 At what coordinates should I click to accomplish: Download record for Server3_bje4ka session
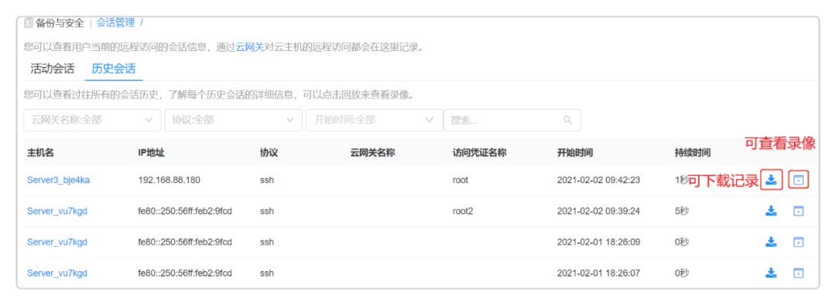coord(771,180)
